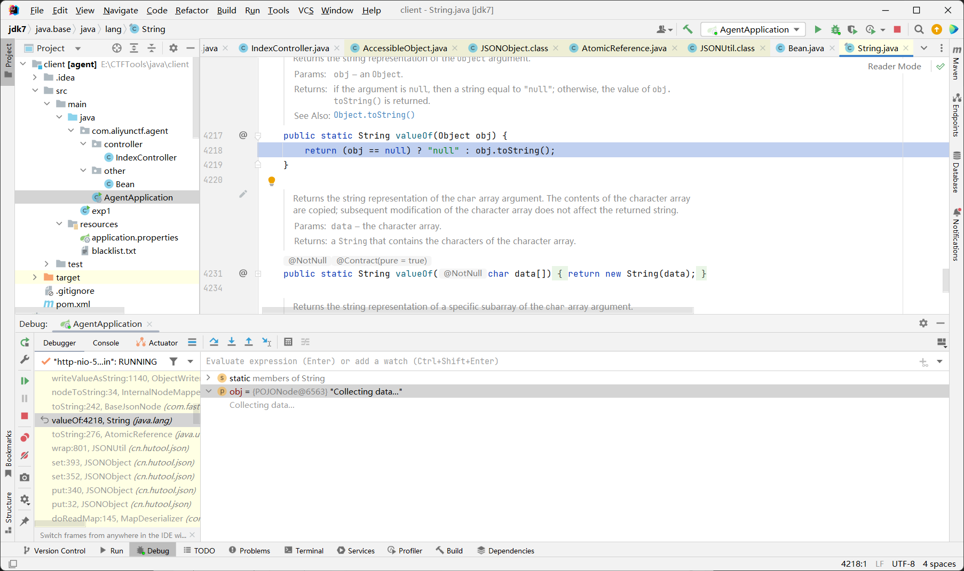Stop debug session with red square
This screenshot has width=964, height=571.
point(25,416)
